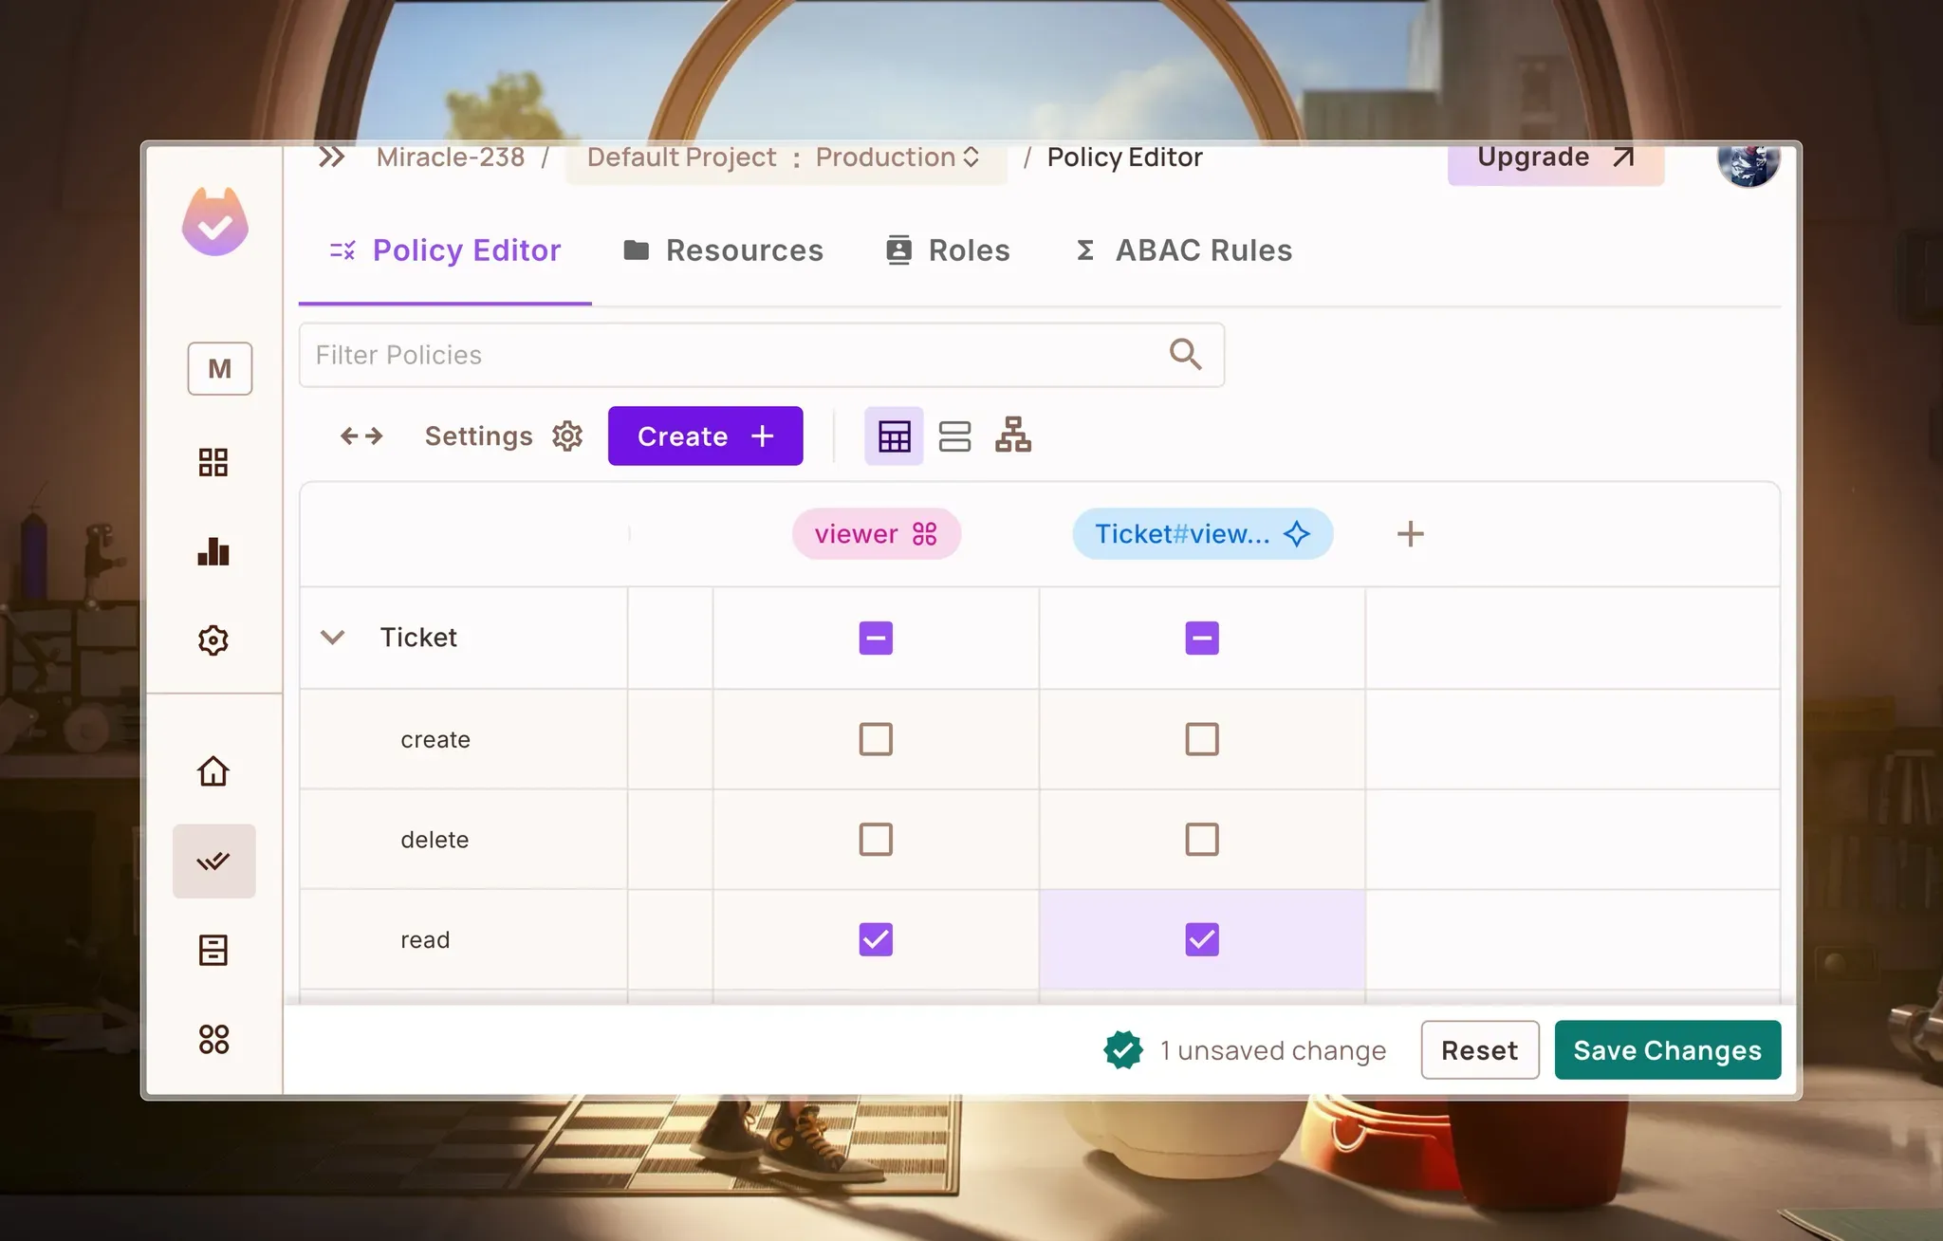This screenshot has height=1241, width=1943.
Task: Click the add column plus icon
Action: pos(1410,534)
